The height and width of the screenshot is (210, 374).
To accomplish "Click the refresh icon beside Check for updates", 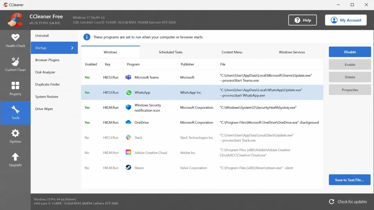I will 332,202.
